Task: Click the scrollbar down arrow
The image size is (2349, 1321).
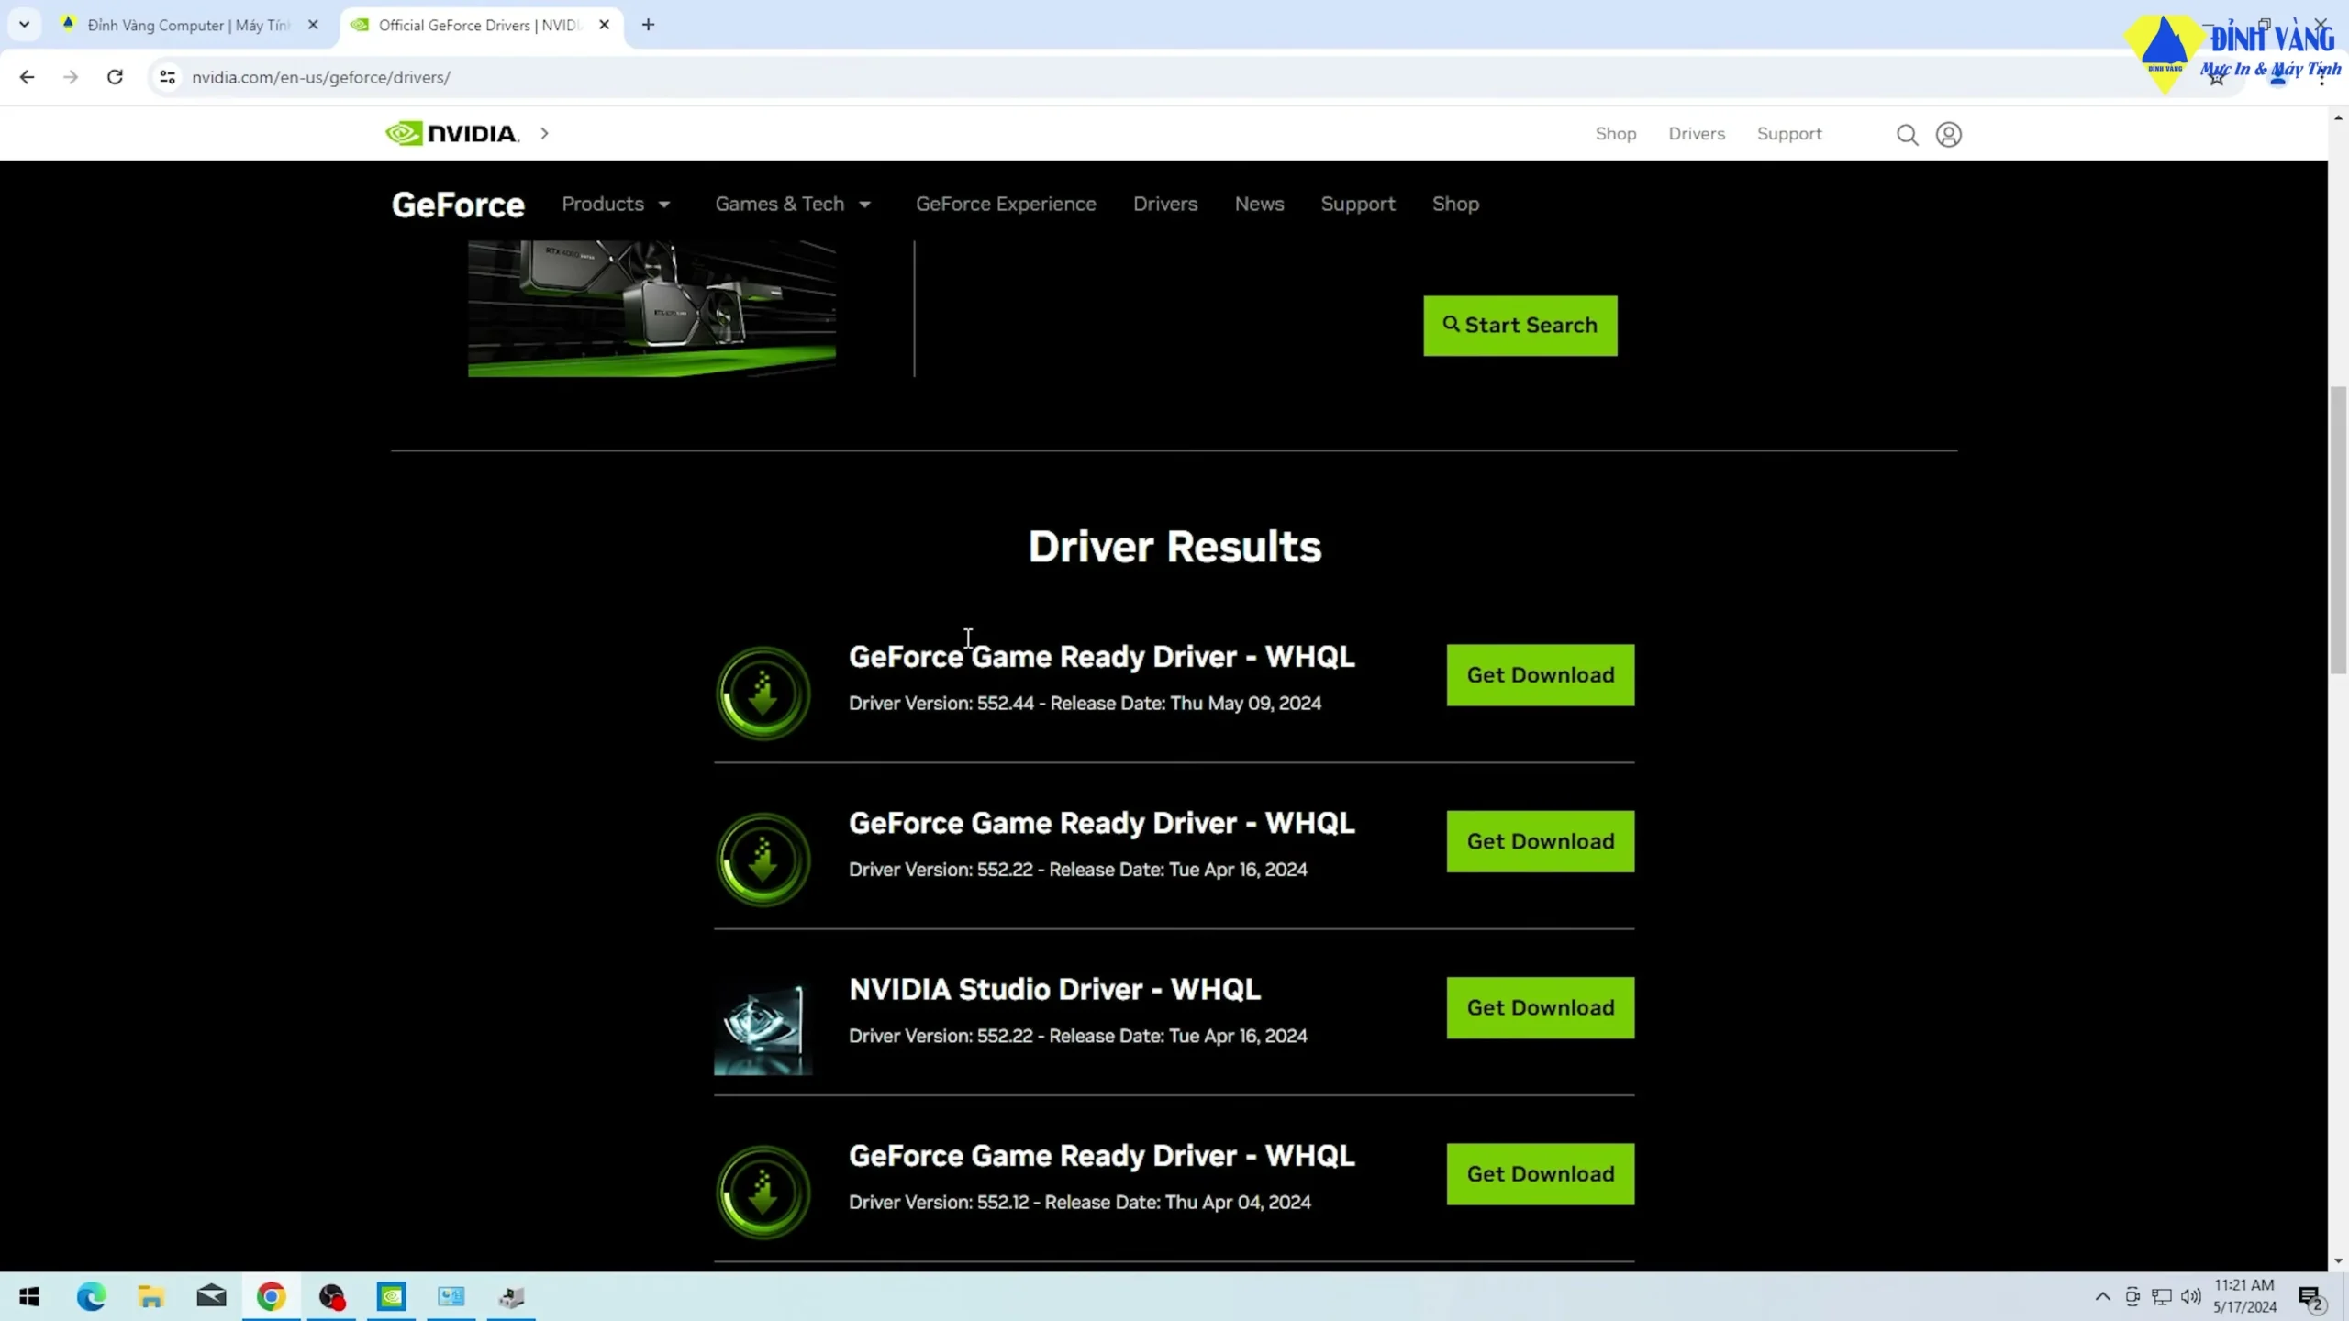Action: click(x=2338, y=1261)
